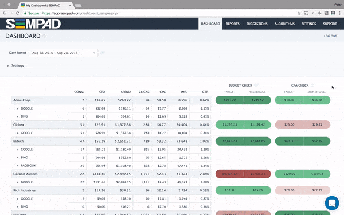Click Acme Corp. budget target $251.22
The image size is (344, 215).
230,100
